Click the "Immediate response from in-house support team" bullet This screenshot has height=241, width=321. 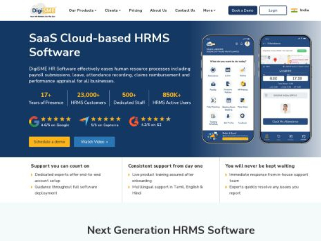269,177
